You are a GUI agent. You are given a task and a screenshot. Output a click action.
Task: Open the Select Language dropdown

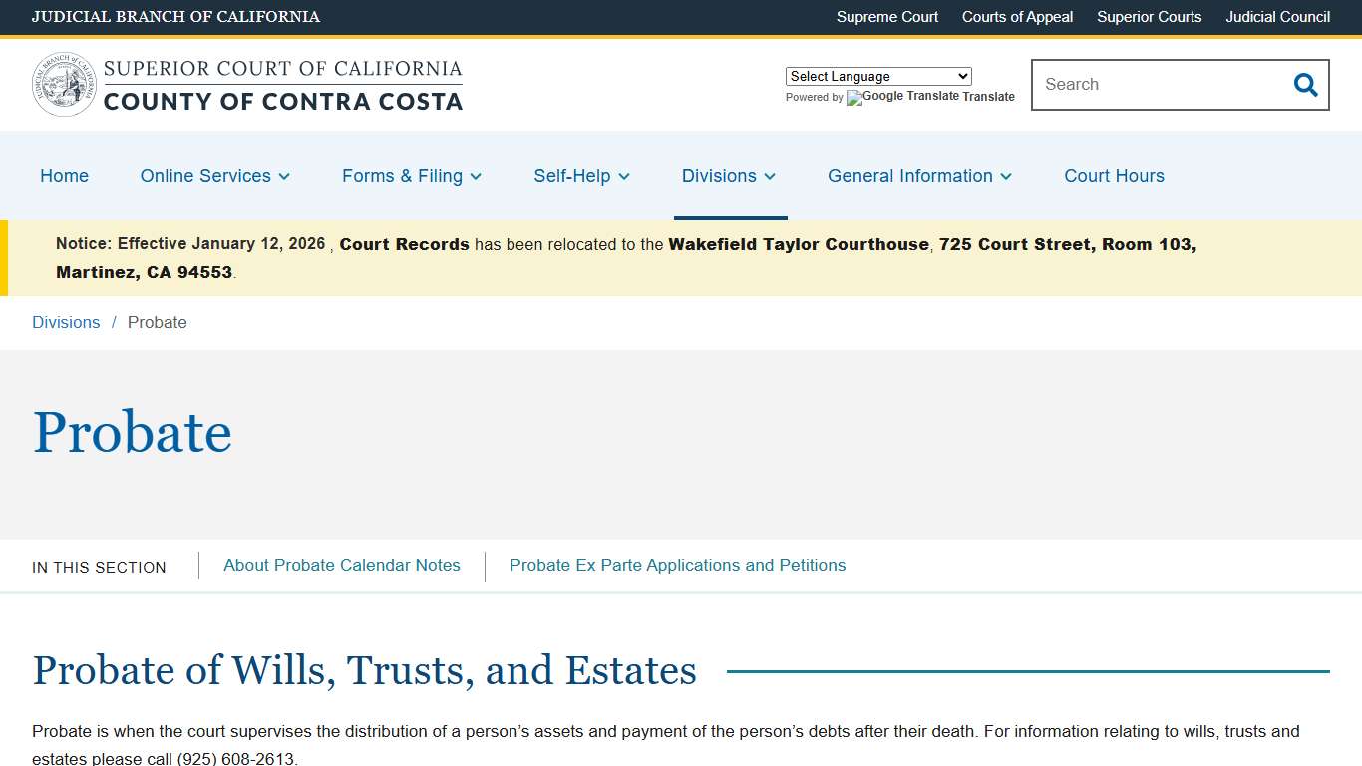pos(878,76)
